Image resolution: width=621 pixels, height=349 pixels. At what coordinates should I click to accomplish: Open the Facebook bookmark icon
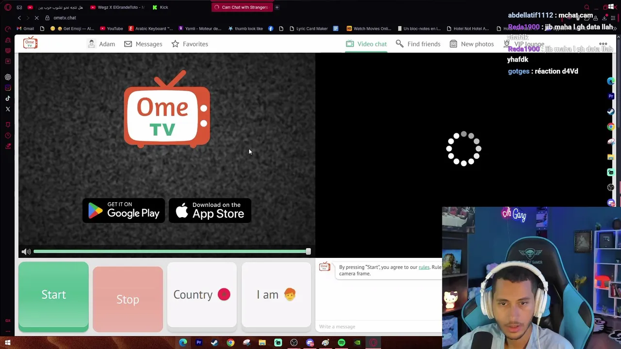(271, 29)
